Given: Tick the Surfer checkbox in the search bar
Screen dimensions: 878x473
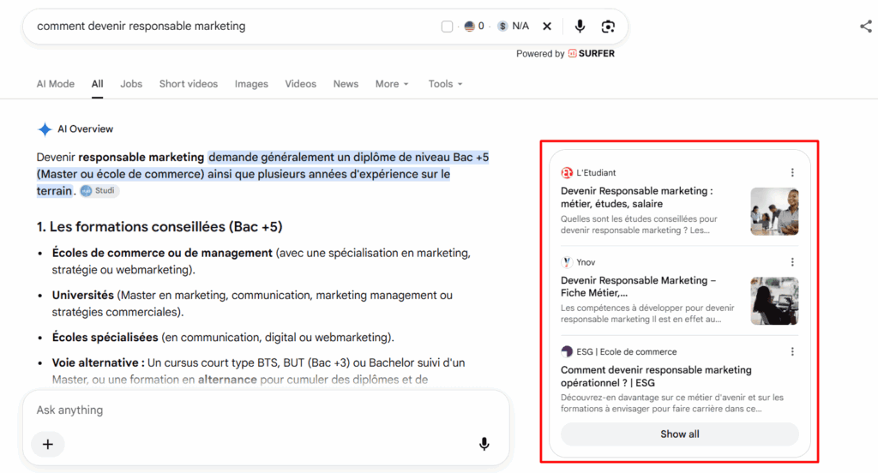Looking at the screenshot, I should click(447, 27).
